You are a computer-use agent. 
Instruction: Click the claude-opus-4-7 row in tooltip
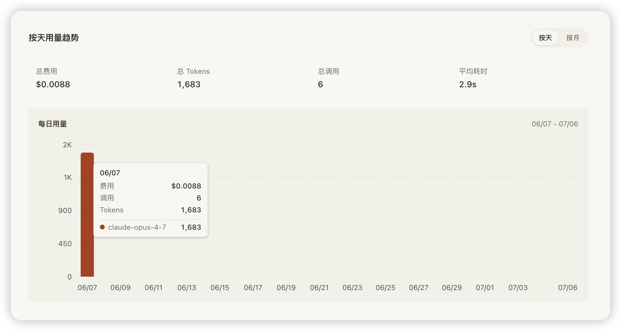tap(151, 227)
